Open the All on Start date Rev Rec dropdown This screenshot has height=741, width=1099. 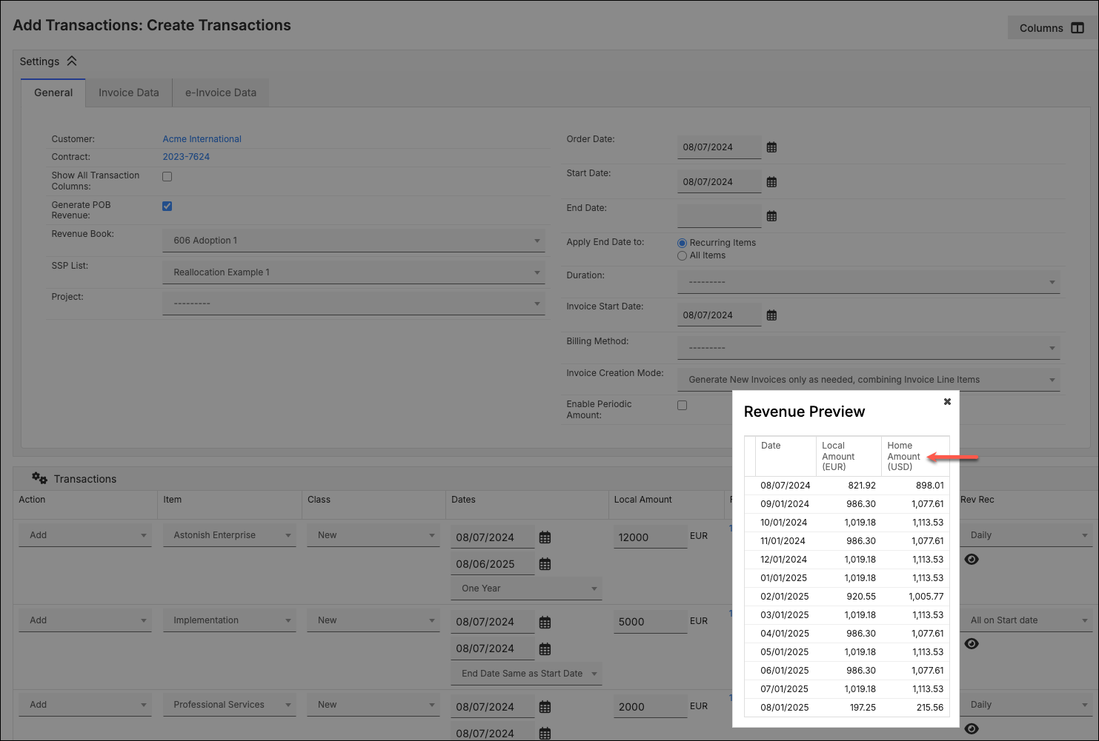click(x=1026, y=620)
